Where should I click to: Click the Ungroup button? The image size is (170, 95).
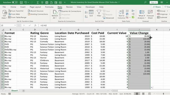(x=162, y=14)
